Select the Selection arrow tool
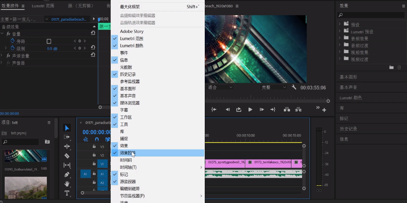The image size is (407, 203). (67, 128)
